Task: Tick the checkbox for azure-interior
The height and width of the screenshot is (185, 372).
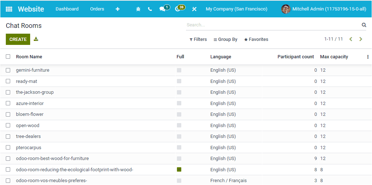Action: [8, 104]
